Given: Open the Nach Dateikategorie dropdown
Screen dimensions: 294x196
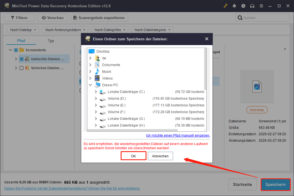Looking at the screenshot, I should click(152, 29).
